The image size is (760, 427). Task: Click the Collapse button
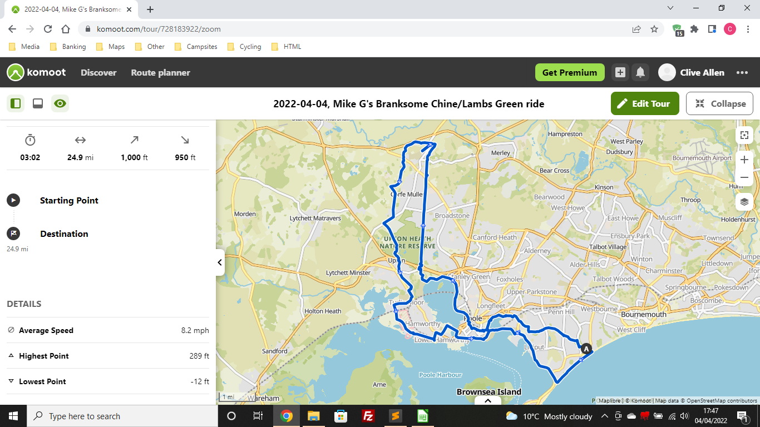(x=719, y=103)
